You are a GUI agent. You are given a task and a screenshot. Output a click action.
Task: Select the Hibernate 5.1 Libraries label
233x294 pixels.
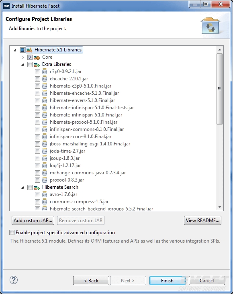point(58,50)
